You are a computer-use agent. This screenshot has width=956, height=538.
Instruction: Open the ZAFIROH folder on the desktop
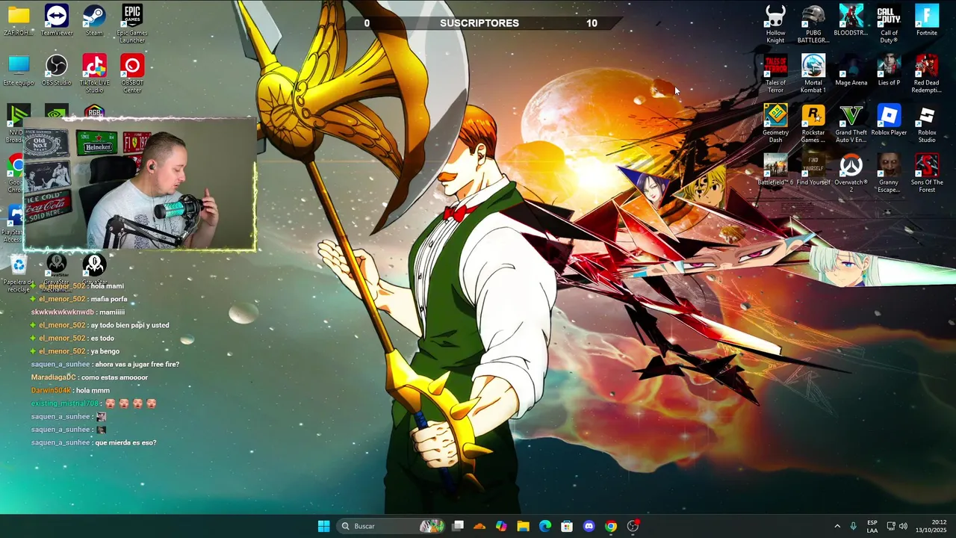coord(19,20)
